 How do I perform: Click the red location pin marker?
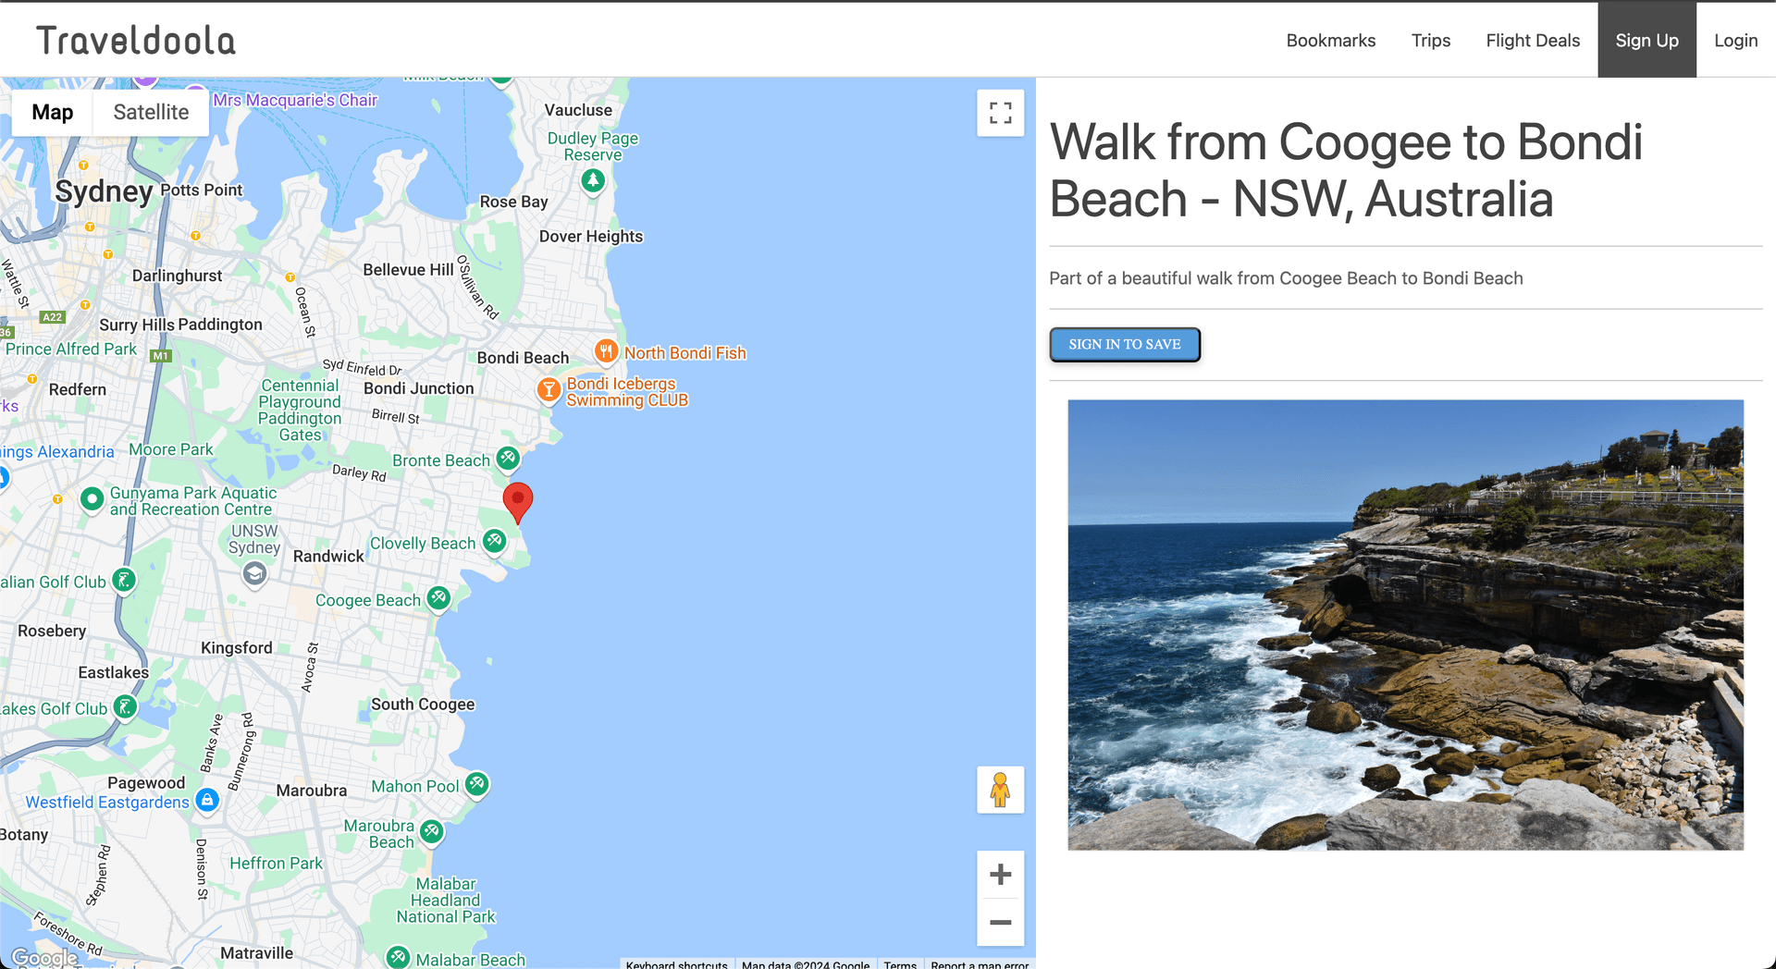click(518, 501)
